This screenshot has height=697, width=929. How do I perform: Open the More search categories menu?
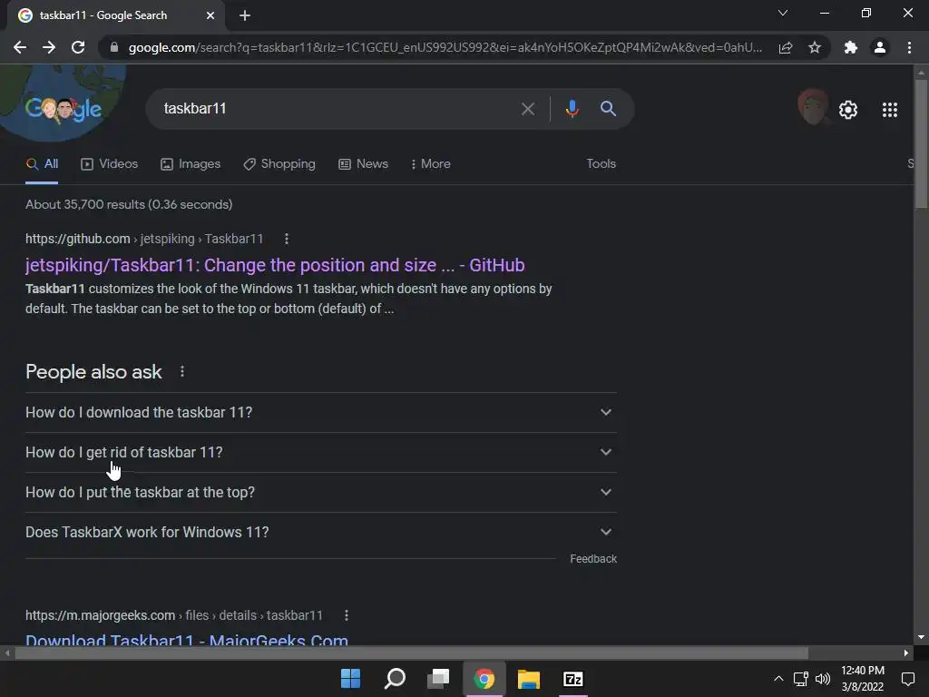tap(431, 164)
